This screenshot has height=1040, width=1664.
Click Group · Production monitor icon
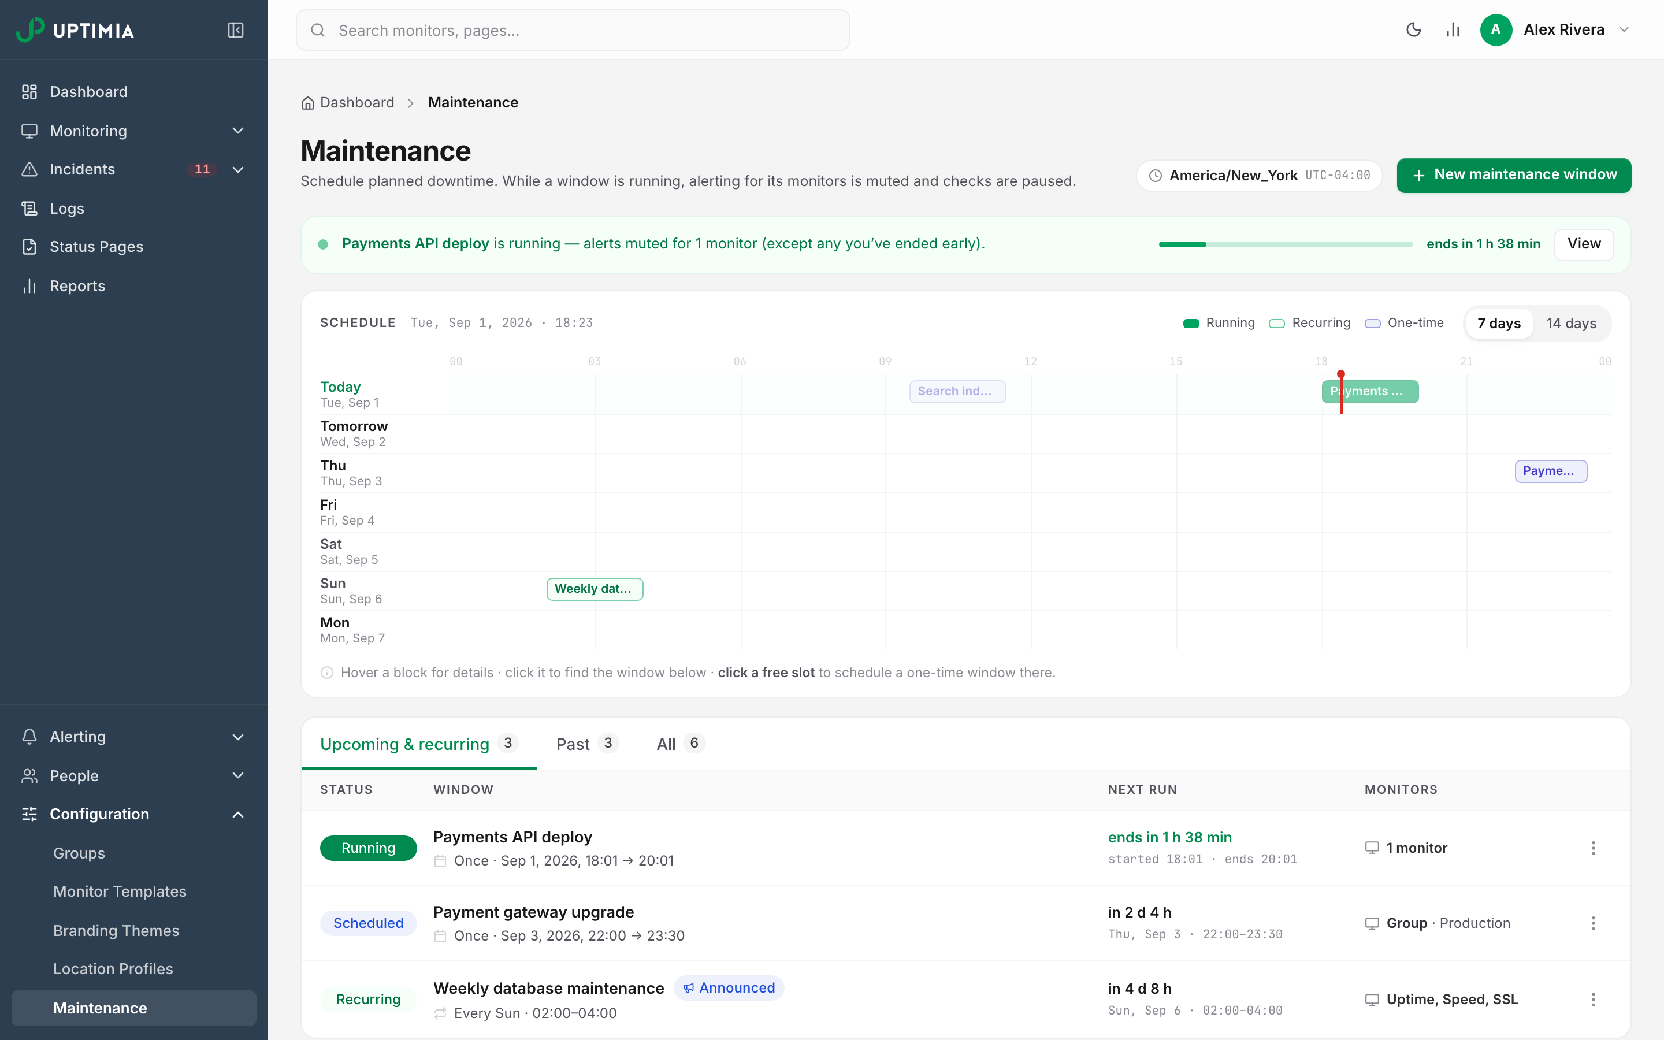pos(1372,923)
